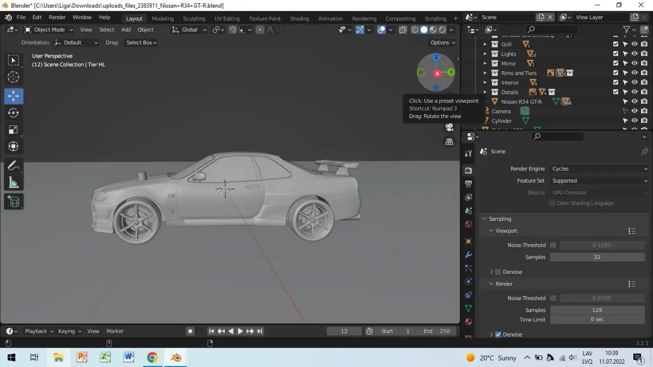This screenshot has width=653, height=367.
Task: Open the Keying popover
Action: pos(70,331)
